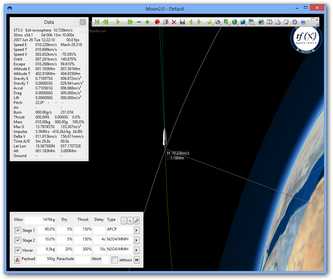Click the Payload field showing 500g
The width and height of the screenshot is (333, 280).
point(46,260)
